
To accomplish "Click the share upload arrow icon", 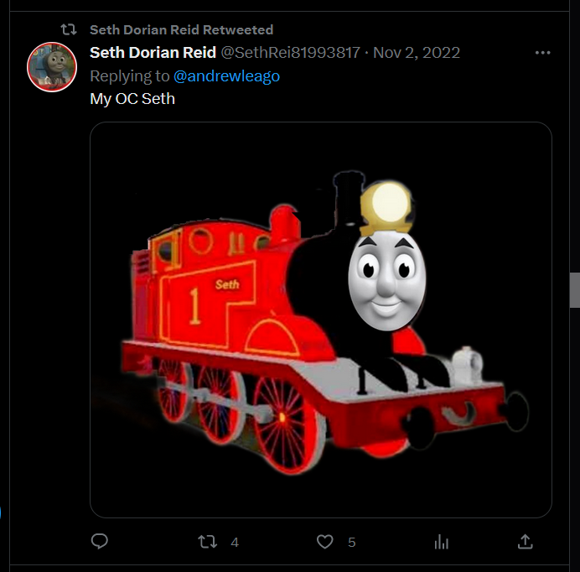I will [x=525, y=541].
